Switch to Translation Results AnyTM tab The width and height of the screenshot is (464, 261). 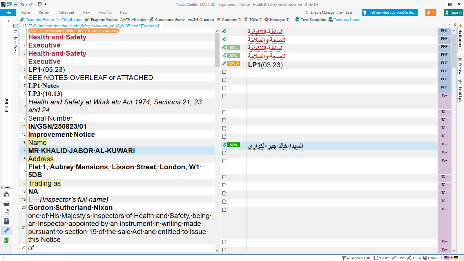click(51, 20)
